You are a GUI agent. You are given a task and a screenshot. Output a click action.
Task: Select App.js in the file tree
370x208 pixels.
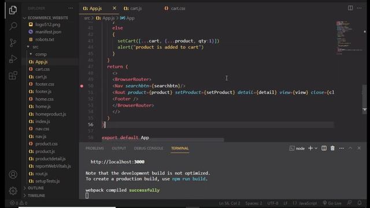point(42,62)
